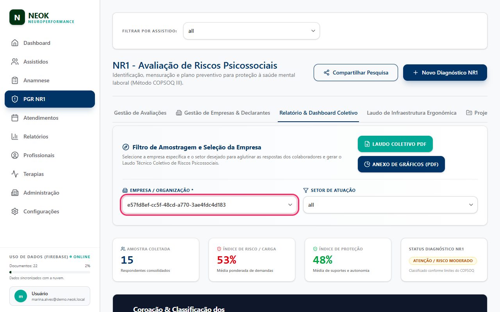Screen dimensions: 500x312
Task: Open the Filtrar por Assistido dropdown
Action: 252,31
